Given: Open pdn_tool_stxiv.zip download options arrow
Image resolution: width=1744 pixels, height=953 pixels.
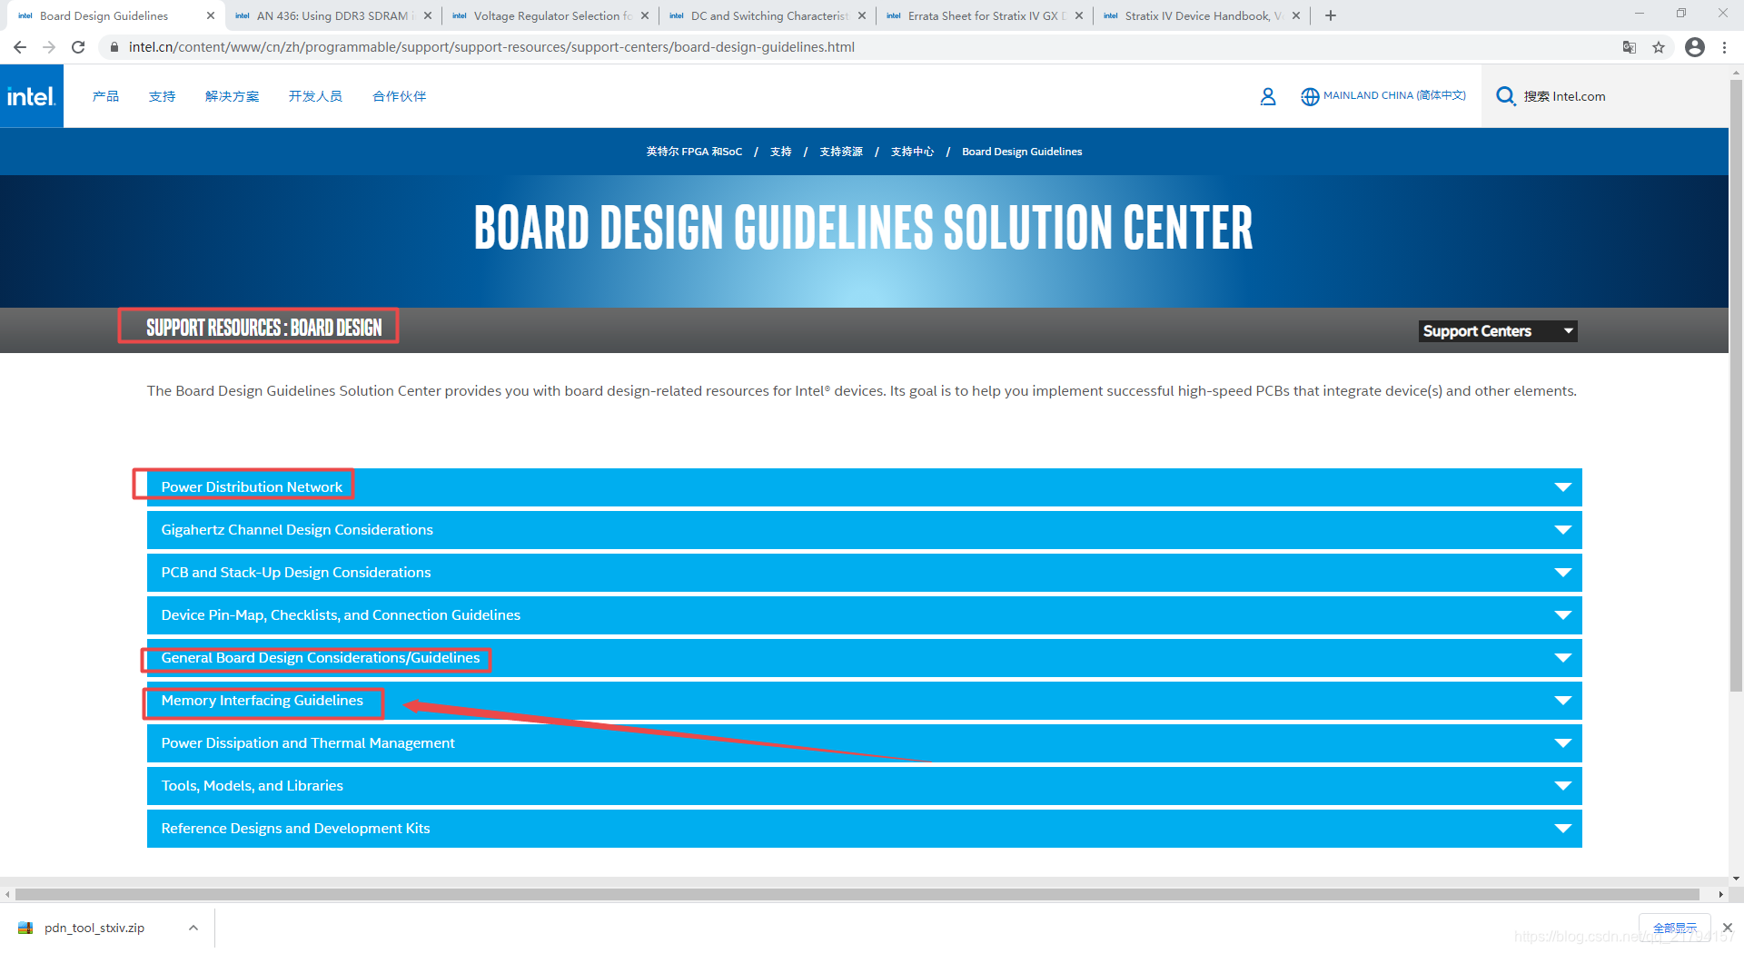Looking at the screenshot, I should pos(193,928).
